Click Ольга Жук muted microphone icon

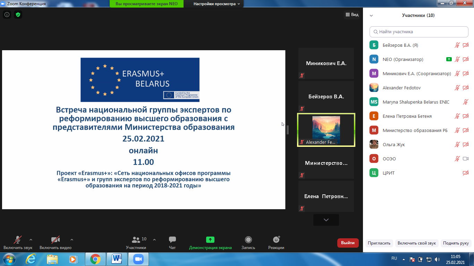[457, 144]
